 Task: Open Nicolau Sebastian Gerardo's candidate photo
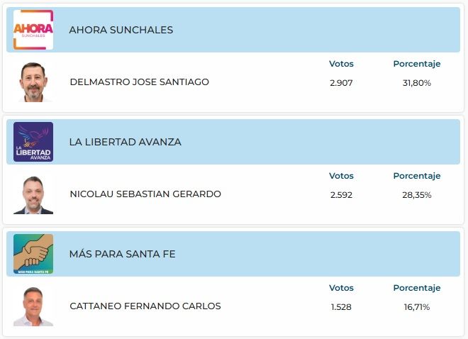coord(33,194)
